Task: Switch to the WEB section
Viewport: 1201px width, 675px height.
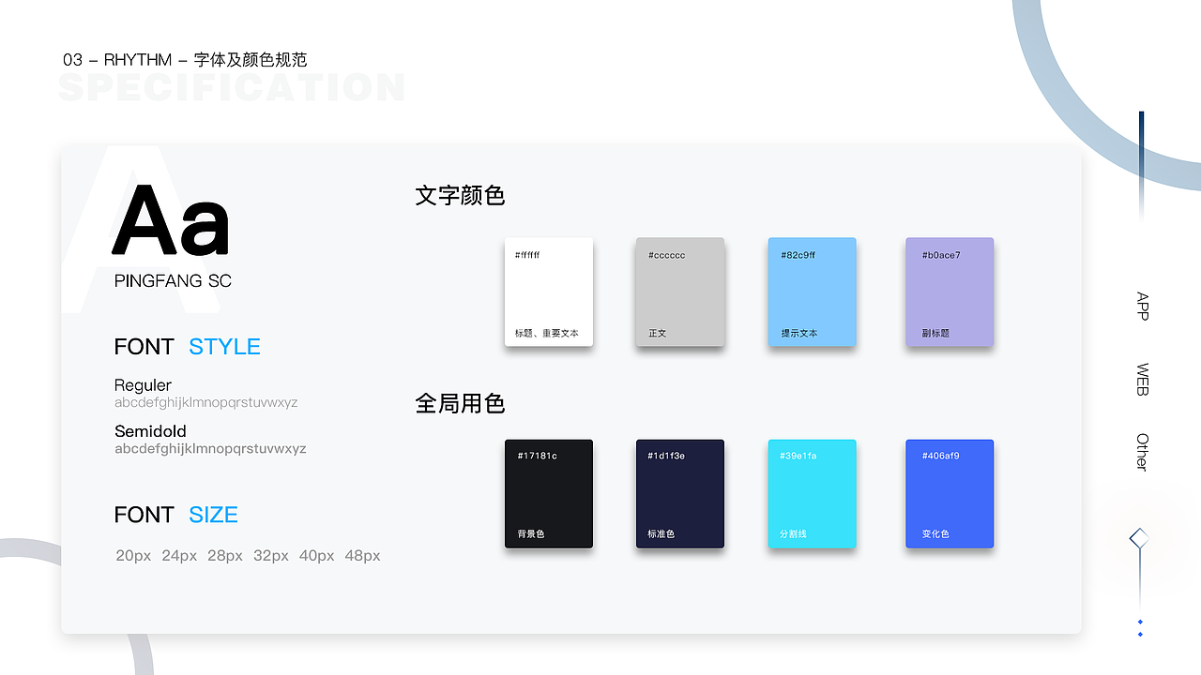Action: click(x=1142, y=379)
